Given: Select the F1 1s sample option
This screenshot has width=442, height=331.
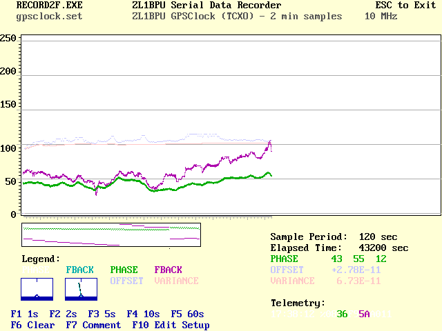Looking at the screenshot, I should click(25, 314).
